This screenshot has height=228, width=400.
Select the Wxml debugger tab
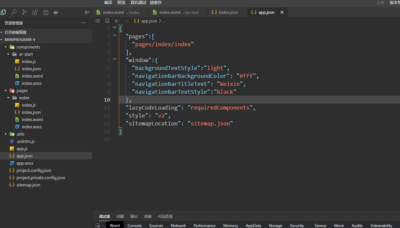click(x=115, y=226)
